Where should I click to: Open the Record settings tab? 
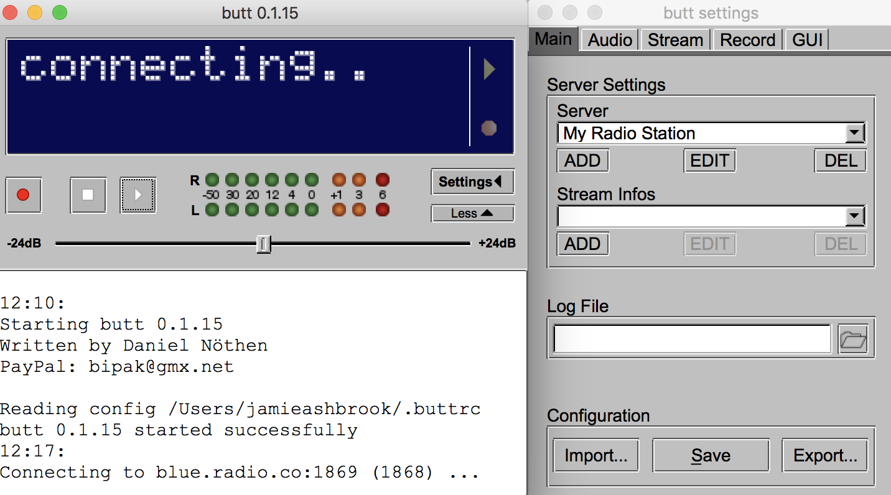click(x=747, y=40)
